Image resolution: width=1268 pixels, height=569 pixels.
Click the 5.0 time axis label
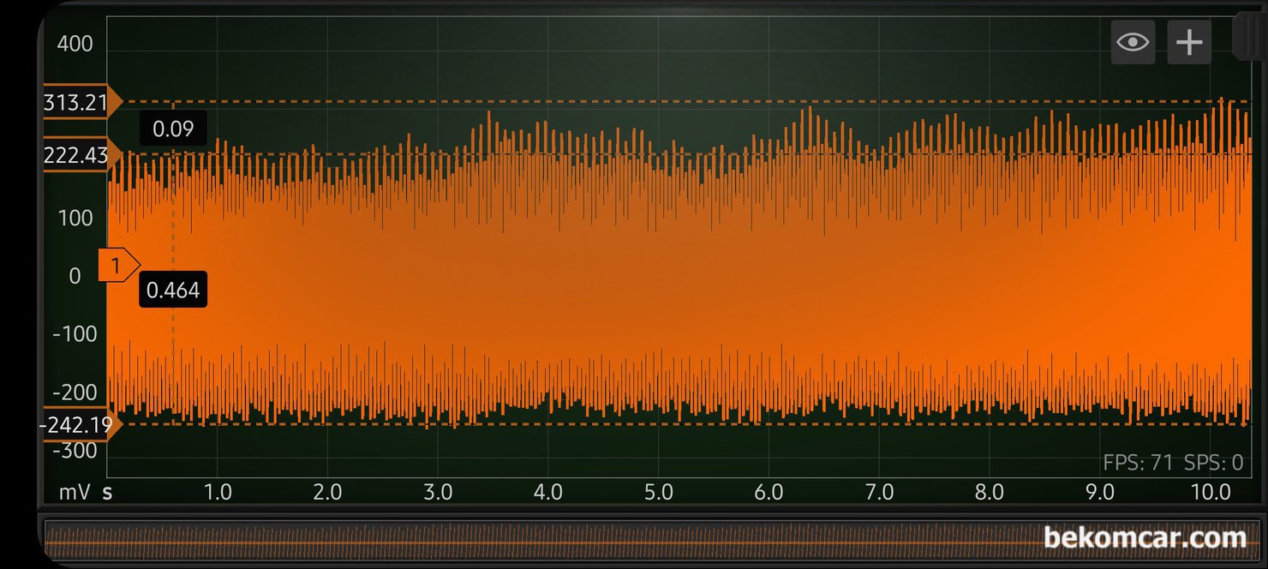pyautogui.click(x=658, y=493)
